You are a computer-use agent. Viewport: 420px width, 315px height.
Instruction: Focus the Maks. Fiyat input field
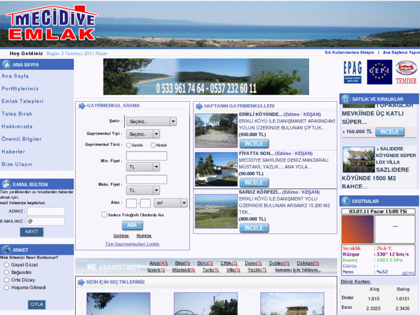coord(147,179)
